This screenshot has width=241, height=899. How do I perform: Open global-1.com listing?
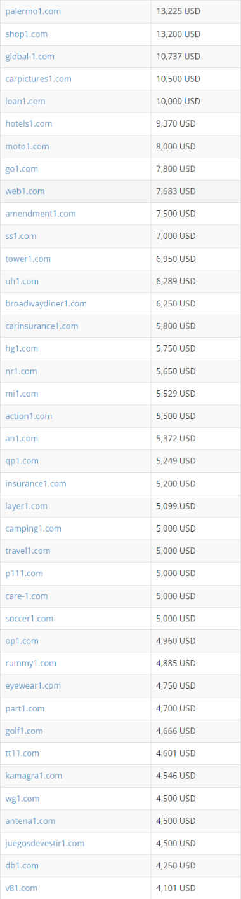30,56
